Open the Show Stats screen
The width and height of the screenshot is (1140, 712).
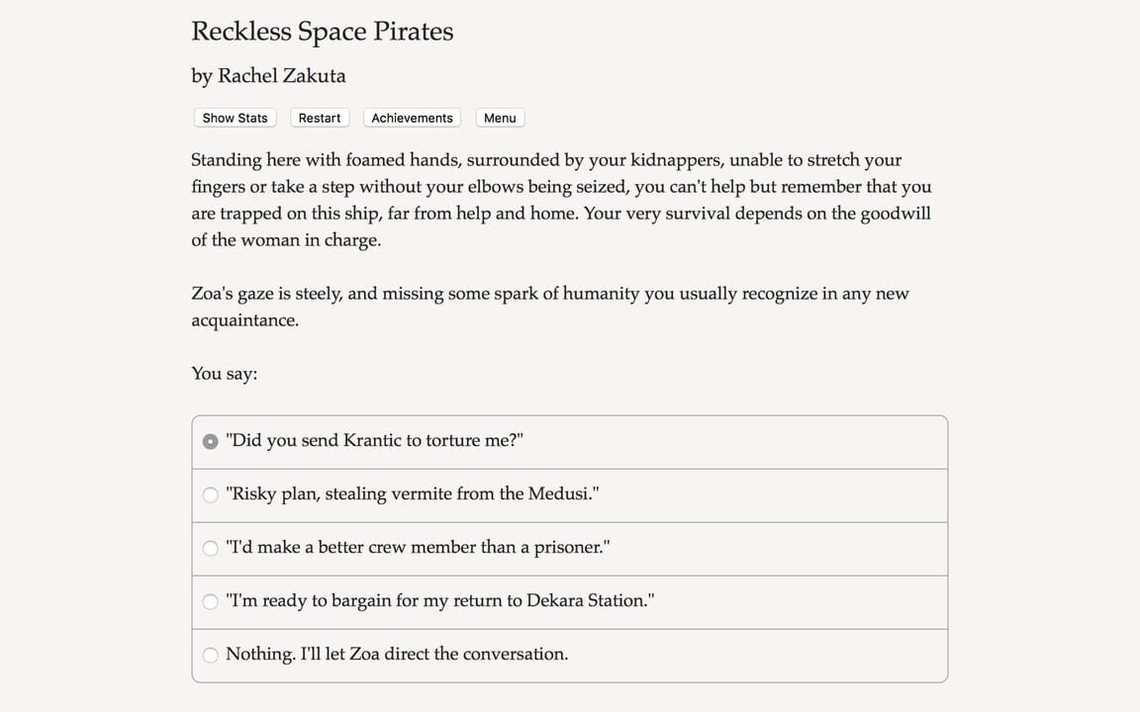coord(235,118)
